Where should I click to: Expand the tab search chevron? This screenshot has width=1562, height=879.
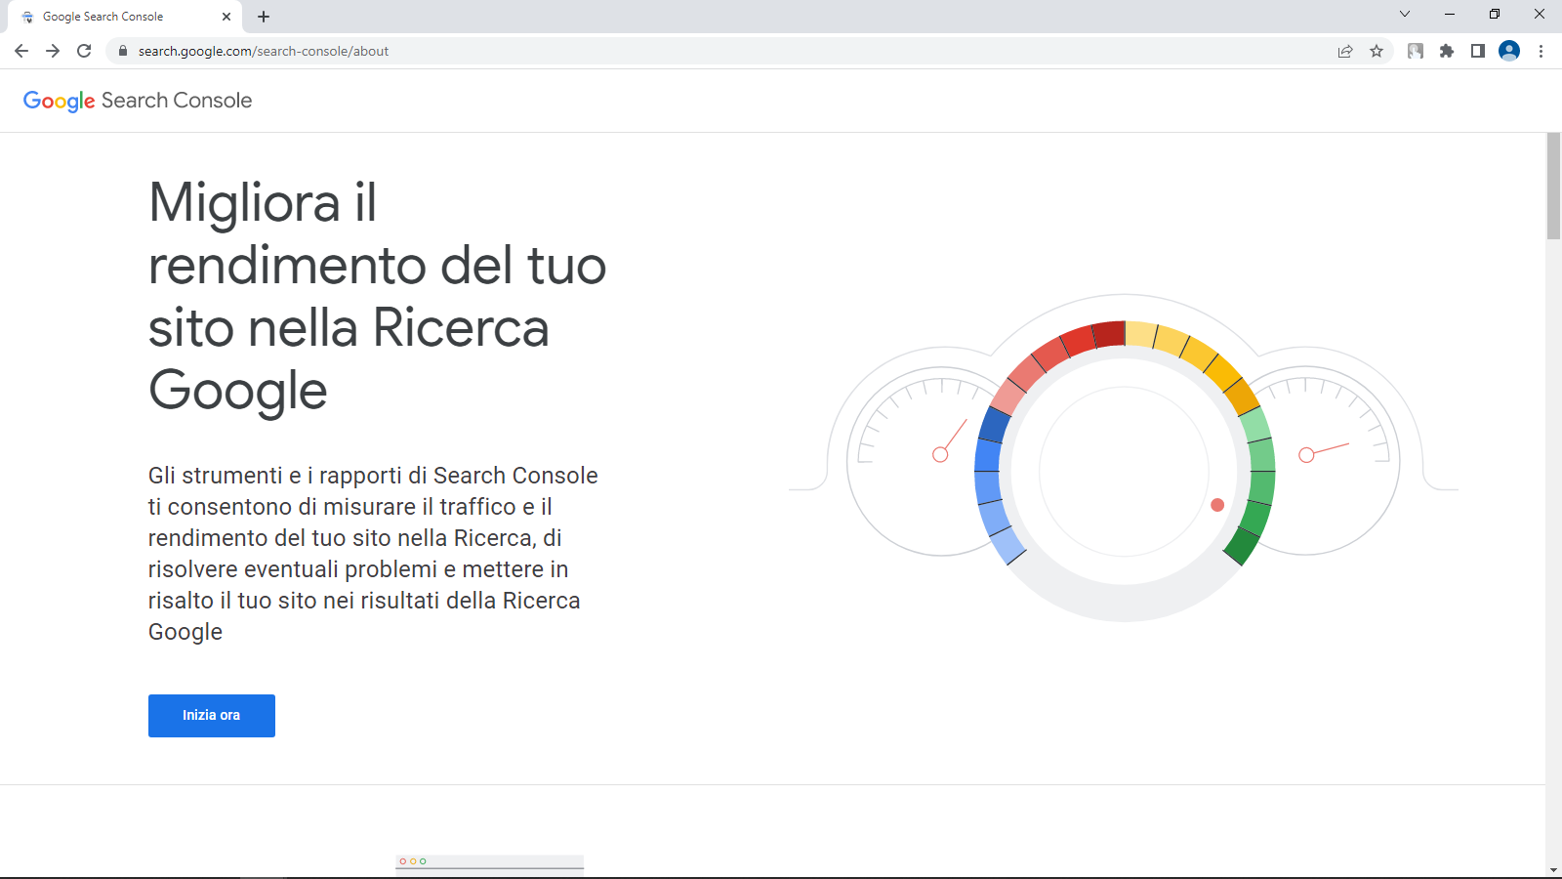(1405, 15)
